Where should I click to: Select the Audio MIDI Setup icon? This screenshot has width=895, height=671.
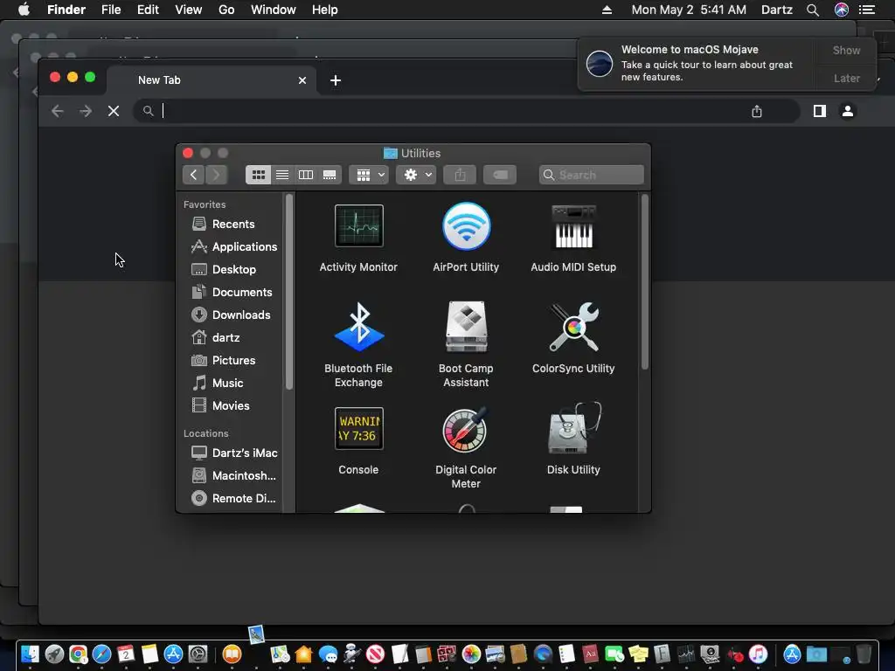click(573, 226)
